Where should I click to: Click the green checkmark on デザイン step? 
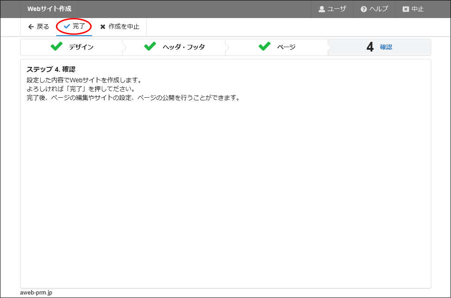tap(56, 47)
